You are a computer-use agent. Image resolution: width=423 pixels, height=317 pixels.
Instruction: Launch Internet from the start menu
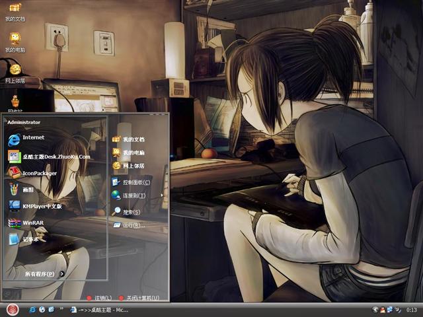[26, 139]
